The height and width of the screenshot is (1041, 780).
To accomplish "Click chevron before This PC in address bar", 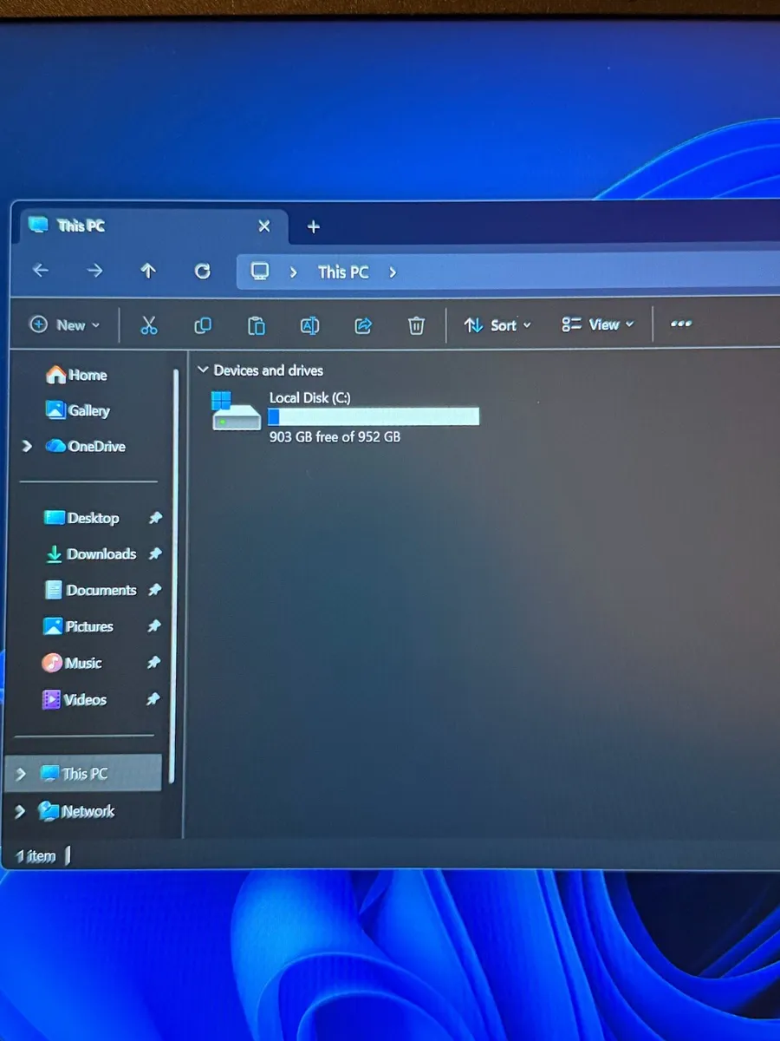I will (x=294, y=272).
